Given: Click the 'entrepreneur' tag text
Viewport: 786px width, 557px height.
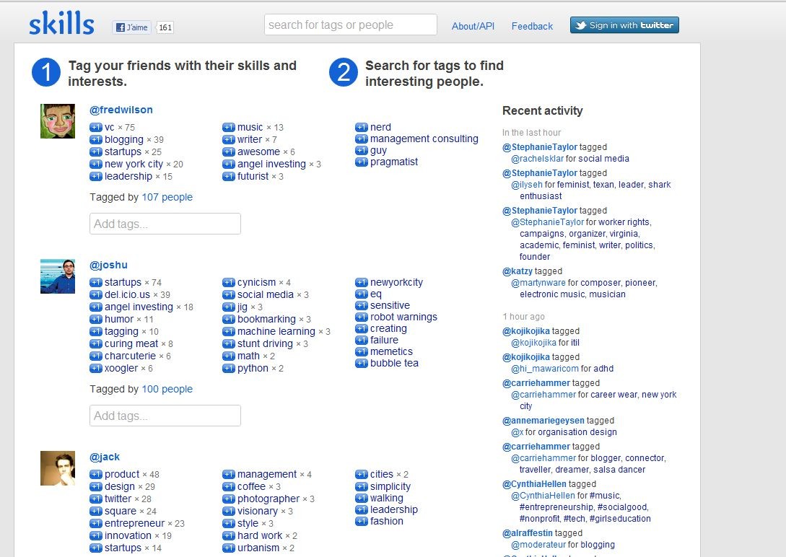Looking at the screenshot, I should (134, 523).
